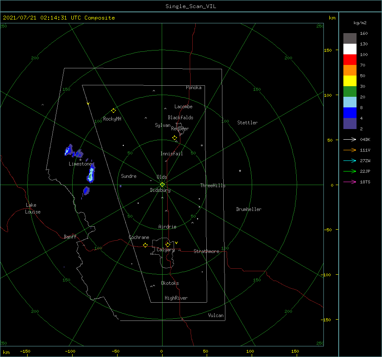Click the Stettler town label
The height and width of the screenshot is (357, 382).
247,123
